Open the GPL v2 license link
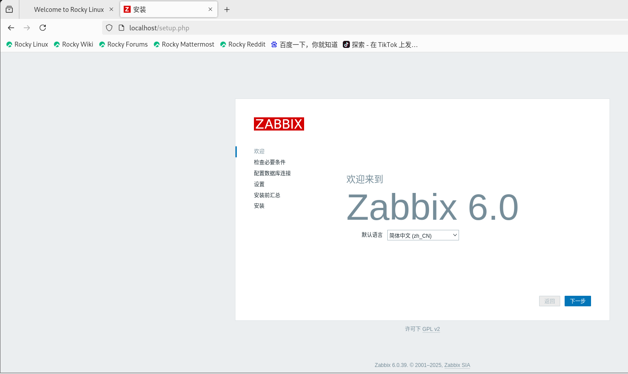 pyautogui.click(x=431, y=329)
